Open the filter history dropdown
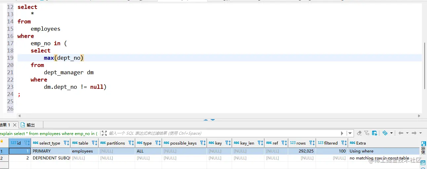The height and width of the screenshot is (169, 427). pos(350,133)
